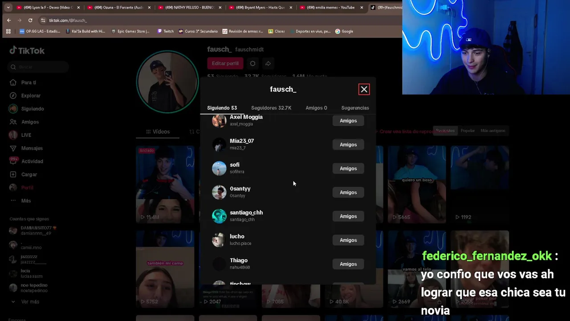The height and width of the screenshot is (321, 570).
Task: Switch to the Siguiendo 53 tab
Action: [x=222, y=108]
